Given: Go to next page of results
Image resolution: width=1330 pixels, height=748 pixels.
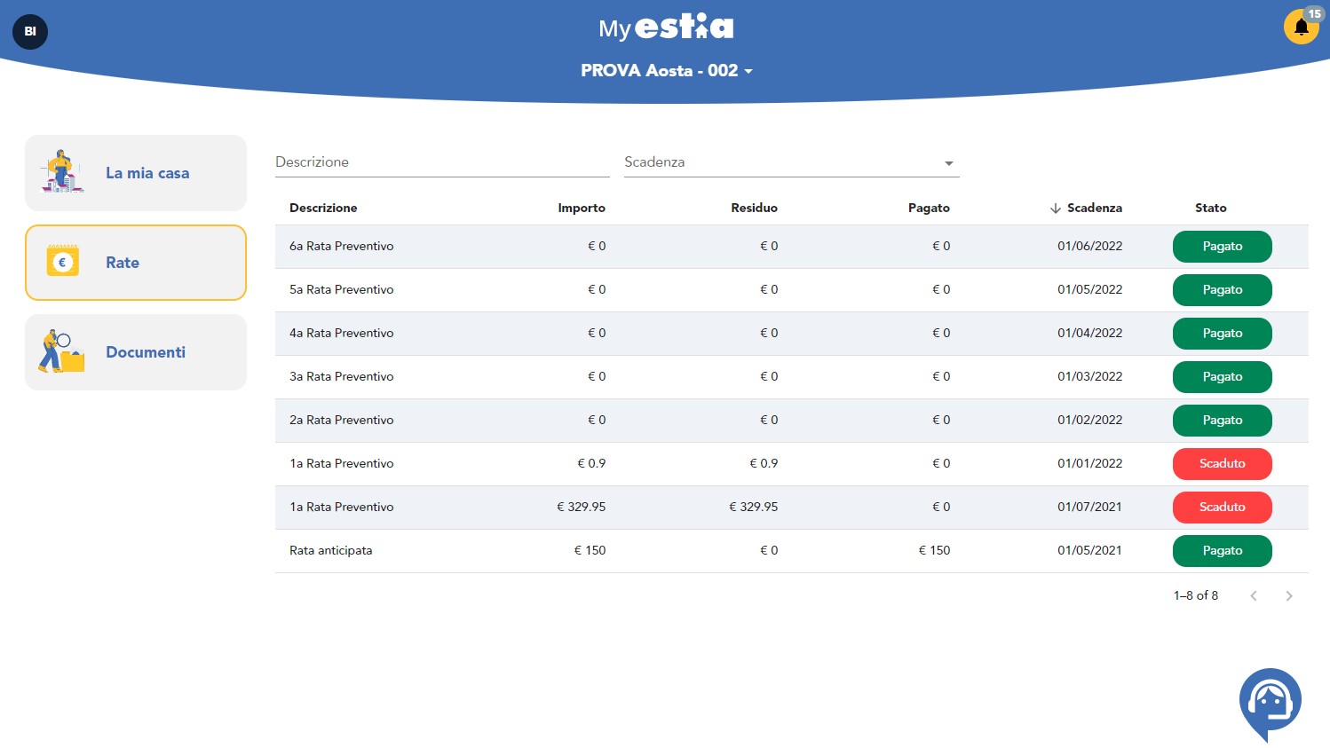Looking at the screenshot, I should [1288, 596].
